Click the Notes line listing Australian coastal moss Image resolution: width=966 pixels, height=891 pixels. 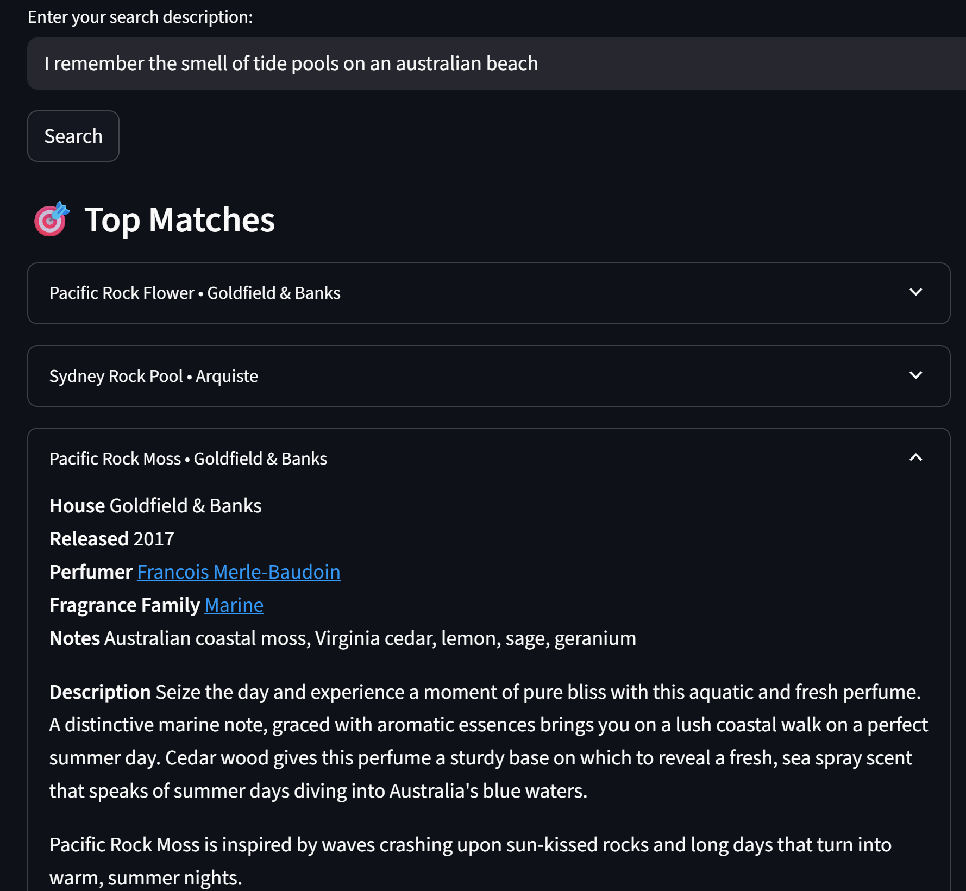coord(342,638)
